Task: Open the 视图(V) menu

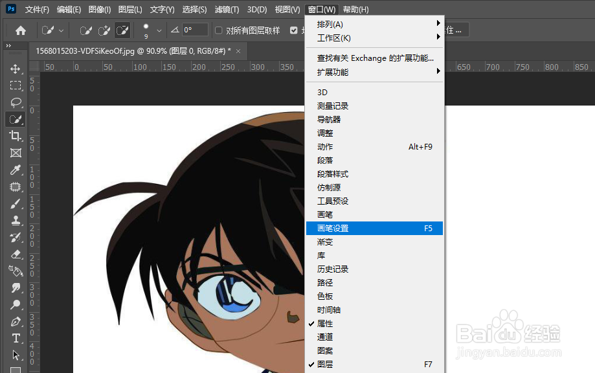Action: coord(287,10)
